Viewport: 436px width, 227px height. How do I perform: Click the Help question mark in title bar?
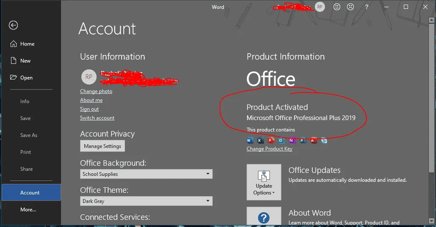[367, 7]
